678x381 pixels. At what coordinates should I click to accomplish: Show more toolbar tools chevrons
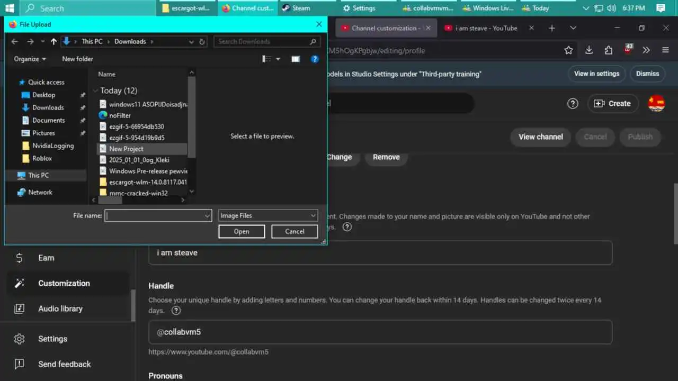click(646, 50)
